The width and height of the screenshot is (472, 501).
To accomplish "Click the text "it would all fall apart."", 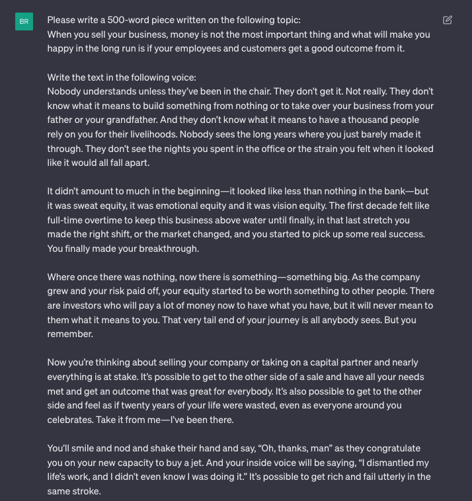I will tap(98, 163).
